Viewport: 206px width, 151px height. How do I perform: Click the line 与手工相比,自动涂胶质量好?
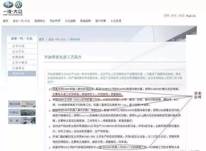pos(81,131)
